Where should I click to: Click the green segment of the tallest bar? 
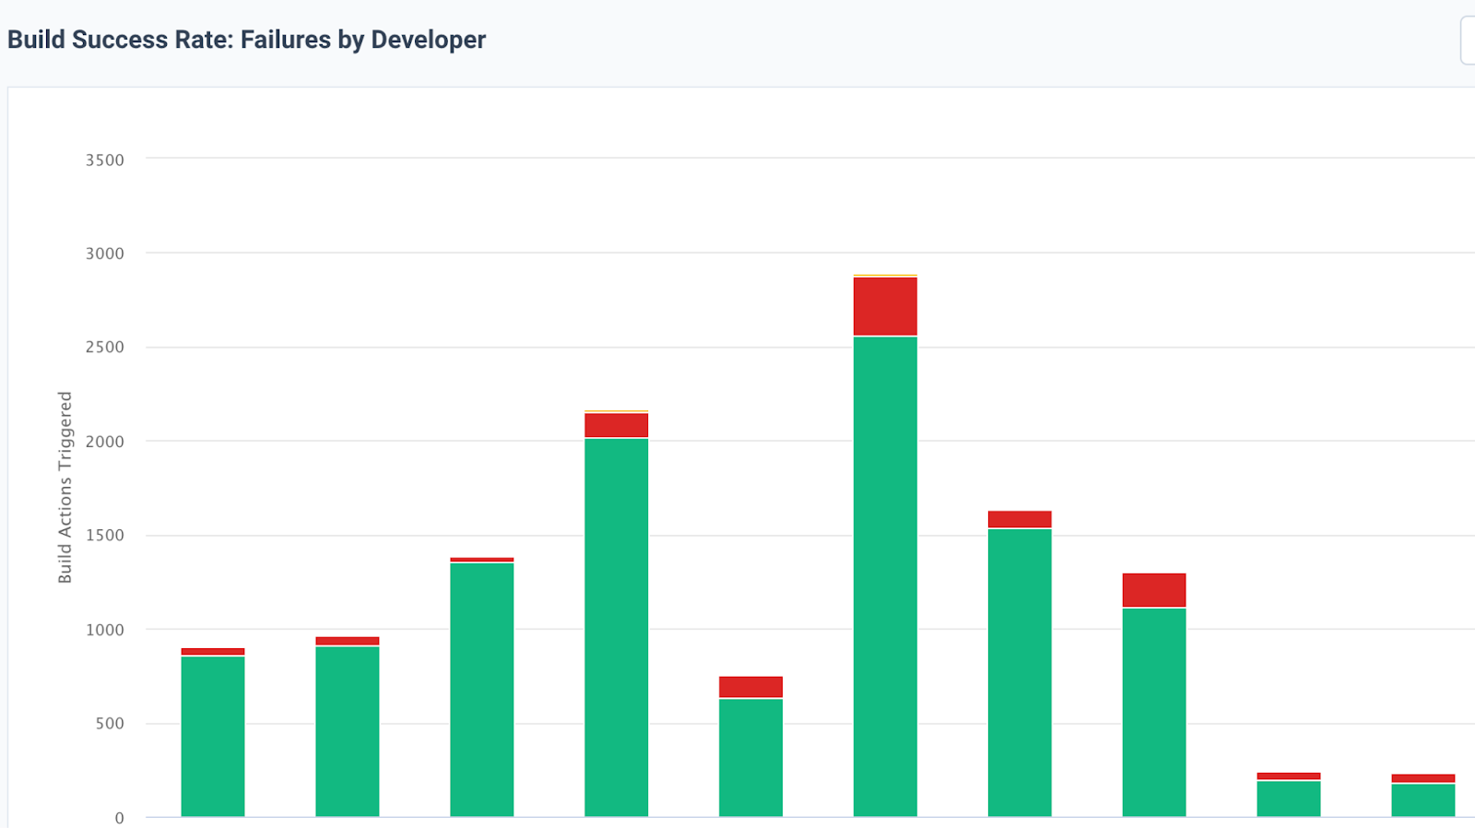[885, 576]
